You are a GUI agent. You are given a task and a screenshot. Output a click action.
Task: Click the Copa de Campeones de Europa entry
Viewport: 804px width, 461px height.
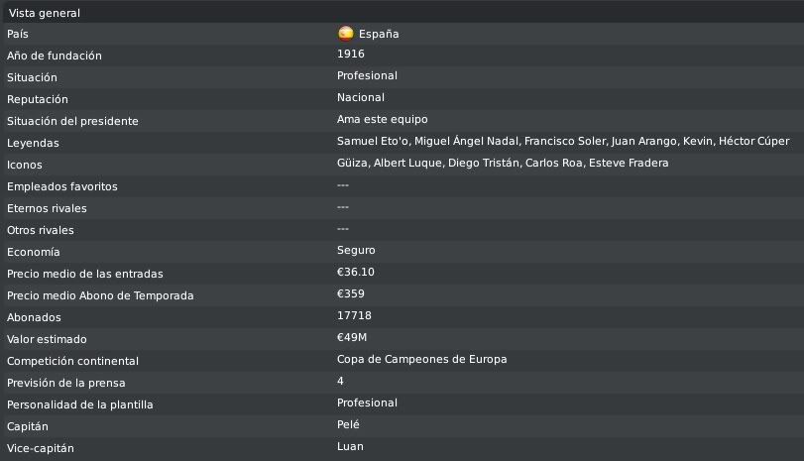pyautogui.click(x=422, y=360)
